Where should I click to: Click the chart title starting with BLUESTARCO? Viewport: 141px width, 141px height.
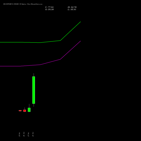point(23,4)
